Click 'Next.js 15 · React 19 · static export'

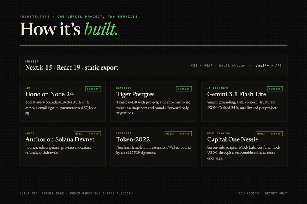72,68
